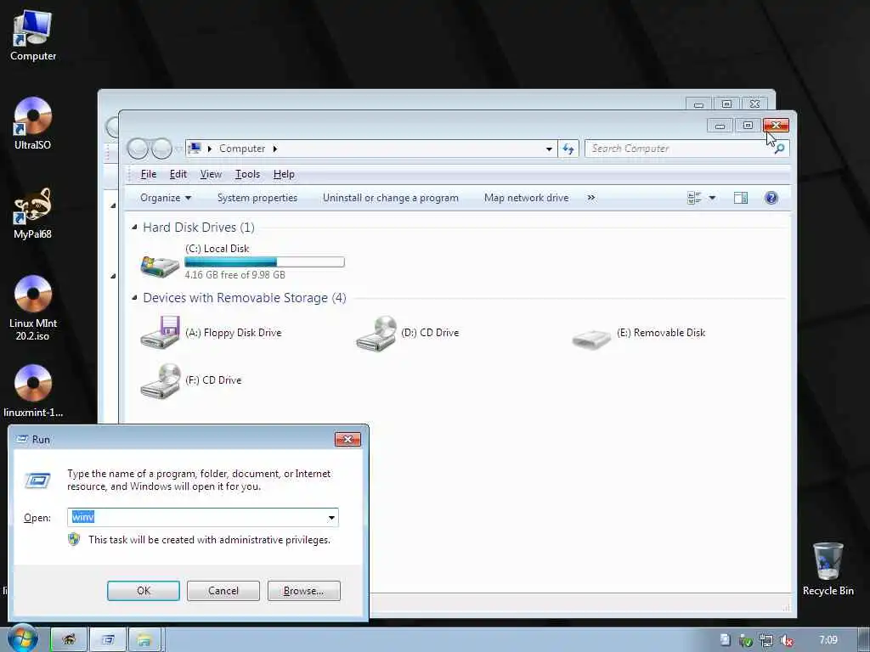Click the '4.16 GB free of 9.98 GB' text
Image resolution: width=870 pixels, height=652 pixels.
tap(234, 275)
